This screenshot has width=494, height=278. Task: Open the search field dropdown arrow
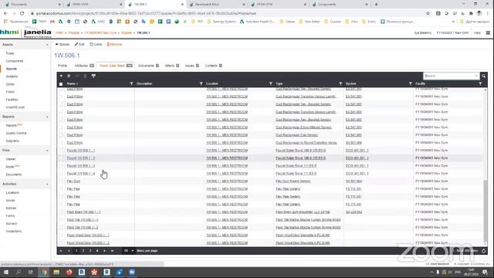coord(476,76)
